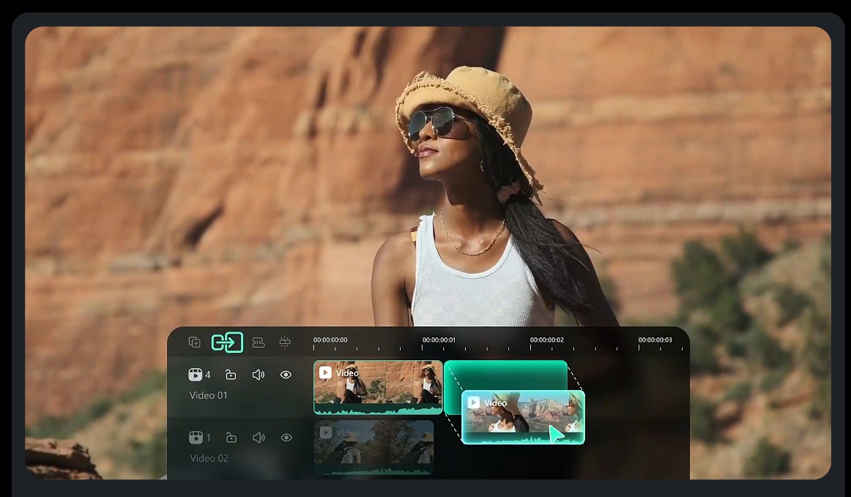Lock the Video 01 track

[231, 374]
